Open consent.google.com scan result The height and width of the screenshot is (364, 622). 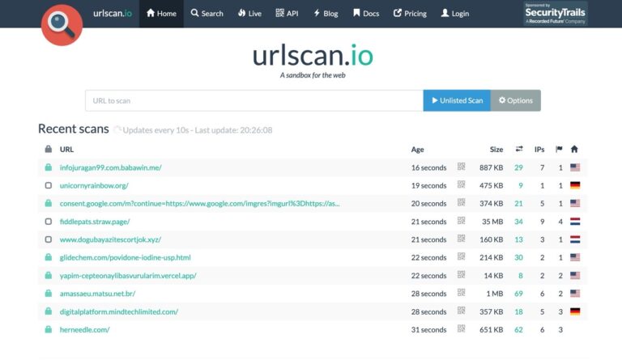[199, 204]
